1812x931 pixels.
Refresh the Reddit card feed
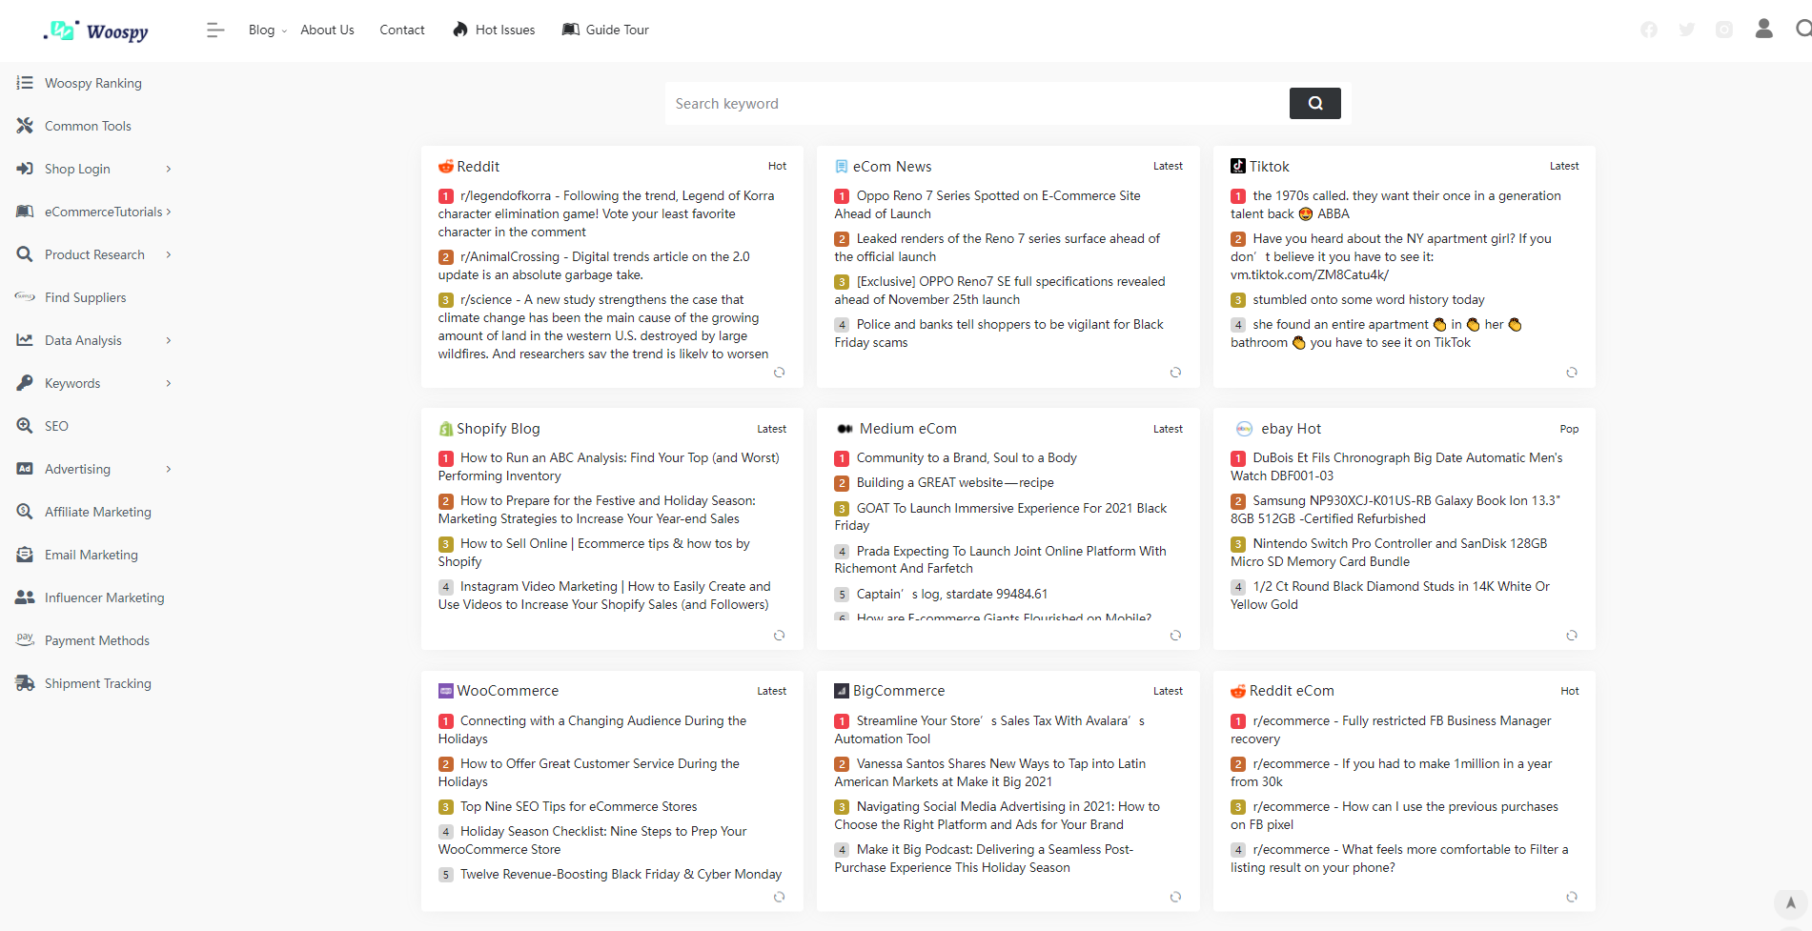point(780,373)
